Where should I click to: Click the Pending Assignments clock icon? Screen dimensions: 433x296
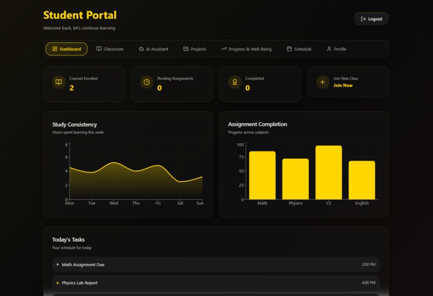point(147,82)
